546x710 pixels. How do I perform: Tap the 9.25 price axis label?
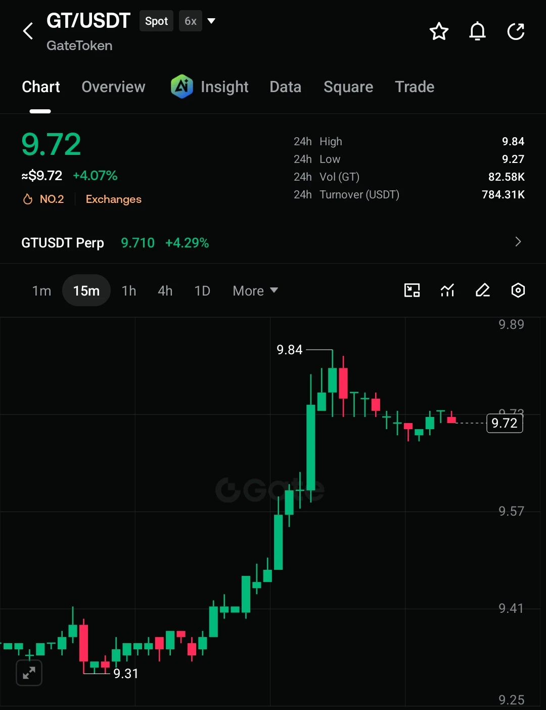click(x=511, y=700)
